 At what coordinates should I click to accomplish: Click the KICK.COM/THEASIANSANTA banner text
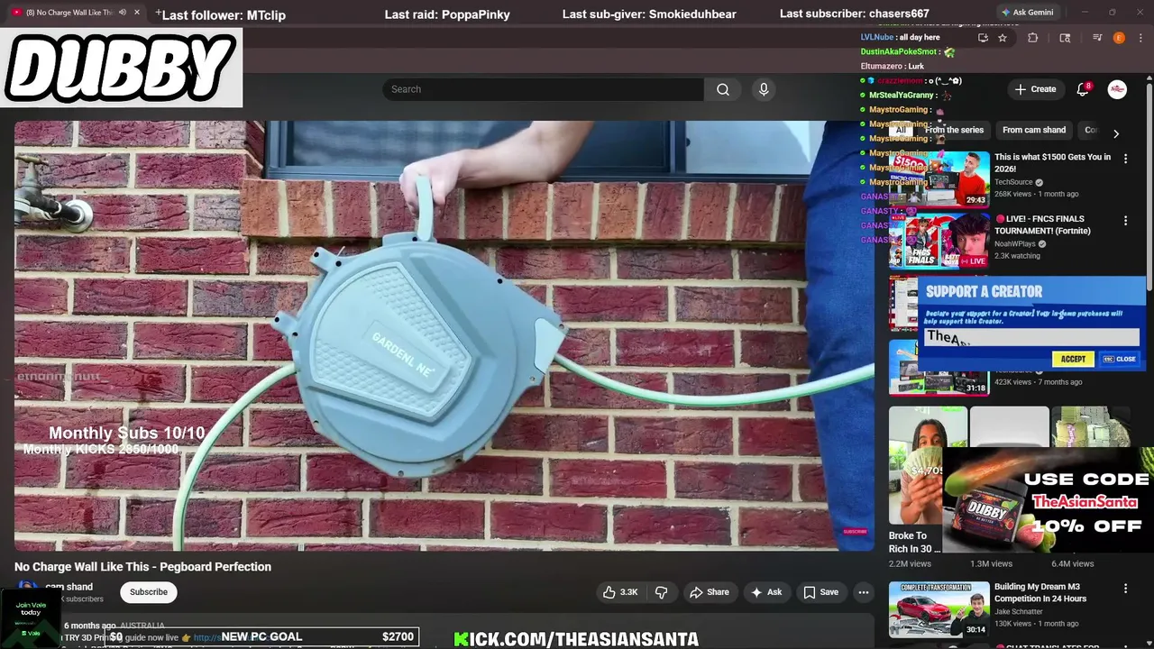point(576,639)
